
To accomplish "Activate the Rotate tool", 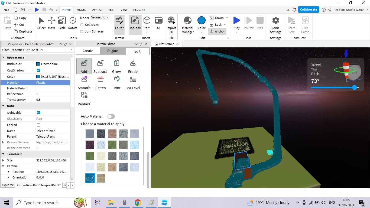I will (73, 23).
